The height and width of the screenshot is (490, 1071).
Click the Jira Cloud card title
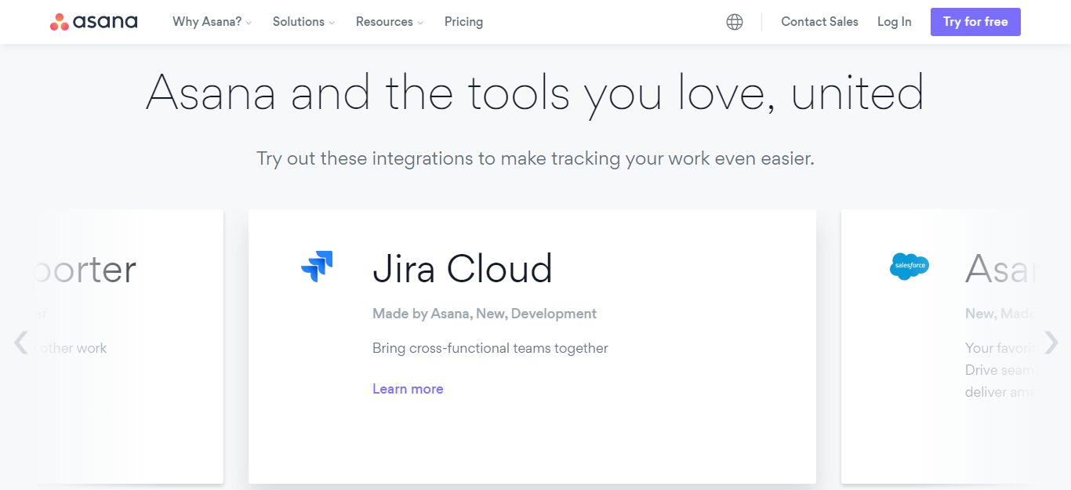463,269
